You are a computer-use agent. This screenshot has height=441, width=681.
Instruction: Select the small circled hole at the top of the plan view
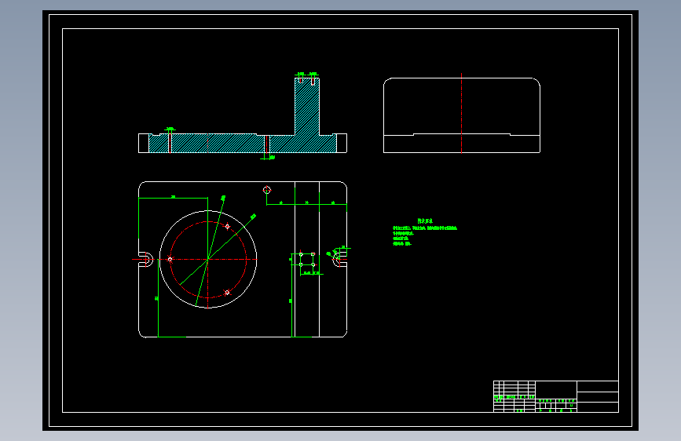pyautogui.click(x=267, y=190)
